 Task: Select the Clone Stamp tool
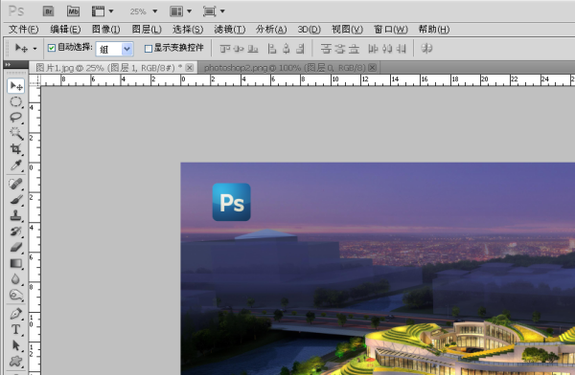tap(16, 215)
